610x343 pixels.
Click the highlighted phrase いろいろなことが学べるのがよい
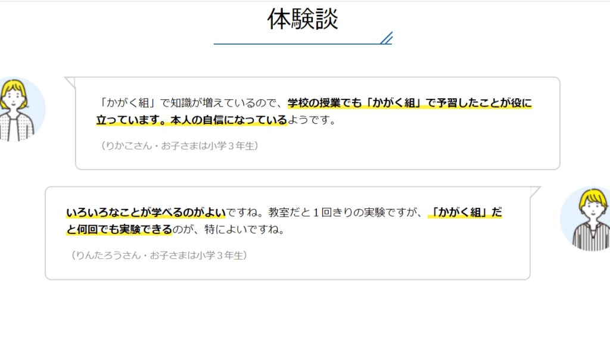click(146, 213)
